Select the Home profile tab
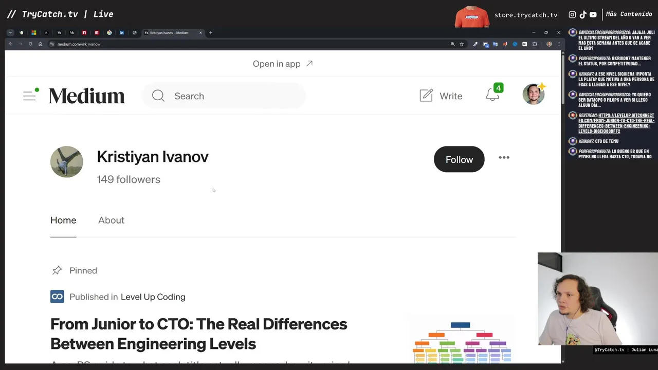The height and width of the screenshot is (370, 658). click(63, 220)
